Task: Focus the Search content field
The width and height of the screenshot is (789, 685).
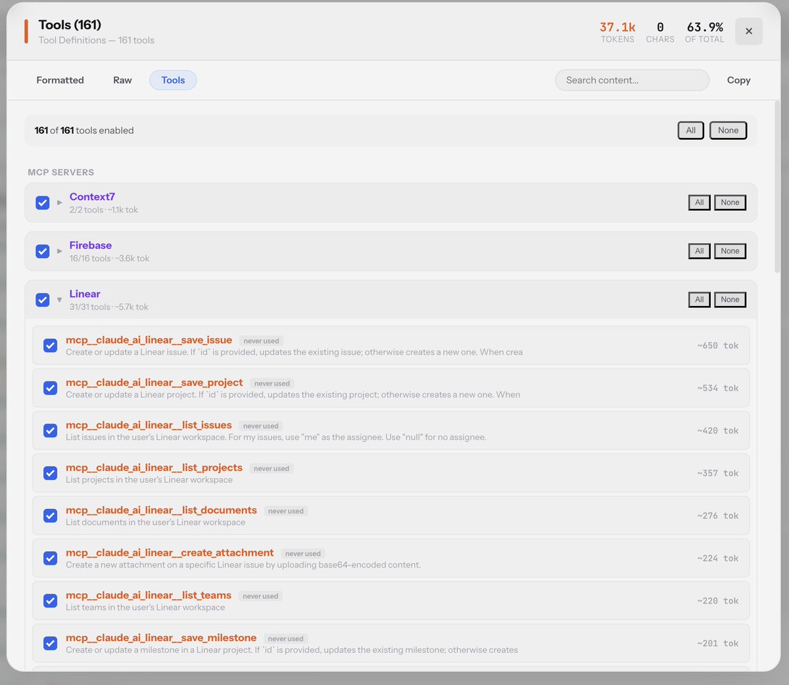Action: tap(632, 80)
